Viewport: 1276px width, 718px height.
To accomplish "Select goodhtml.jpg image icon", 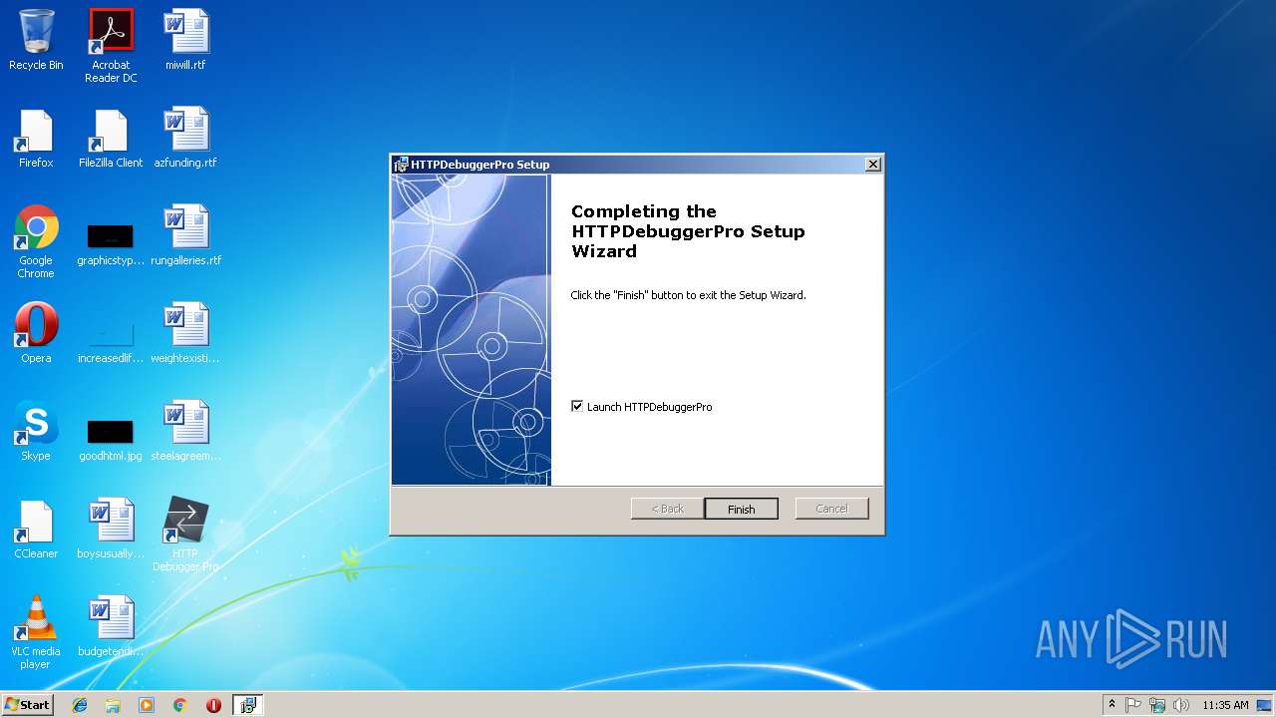I will click(x=111, y=439).
